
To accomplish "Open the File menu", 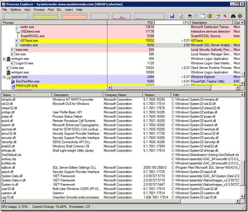I will (5, 10).
